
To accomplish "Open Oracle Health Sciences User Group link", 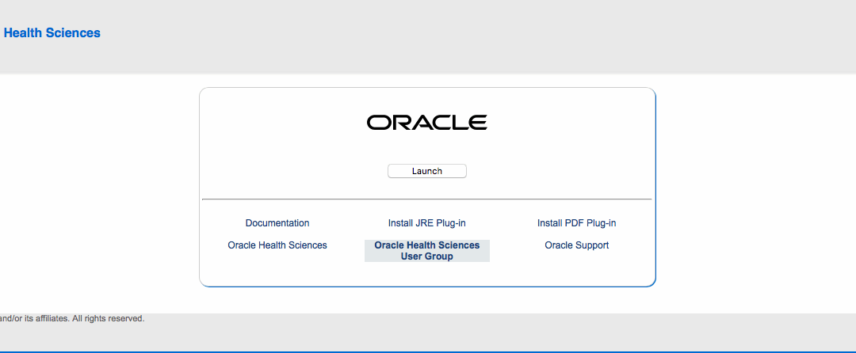I will (x=427, y=251).
